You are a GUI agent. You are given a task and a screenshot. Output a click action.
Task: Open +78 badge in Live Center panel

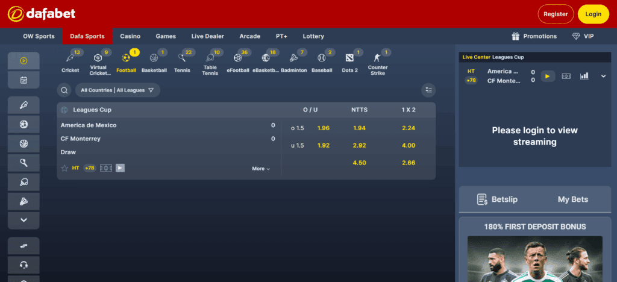pos(471,80)
